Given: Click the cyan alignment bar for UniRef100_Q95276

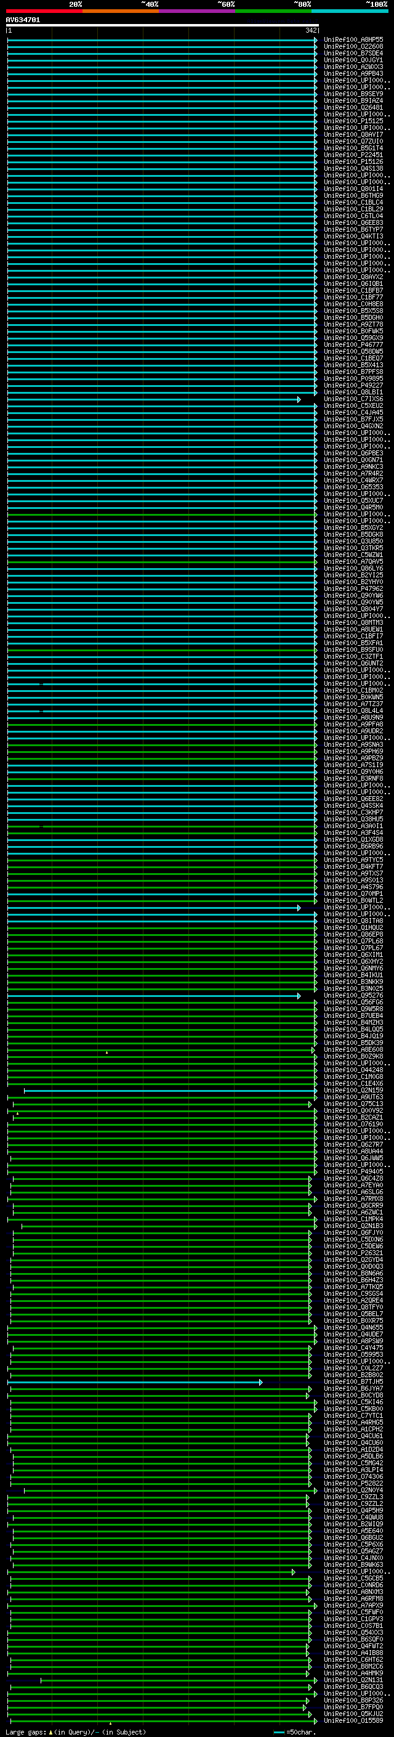Looking at the screenshot, I should point(153,995).
